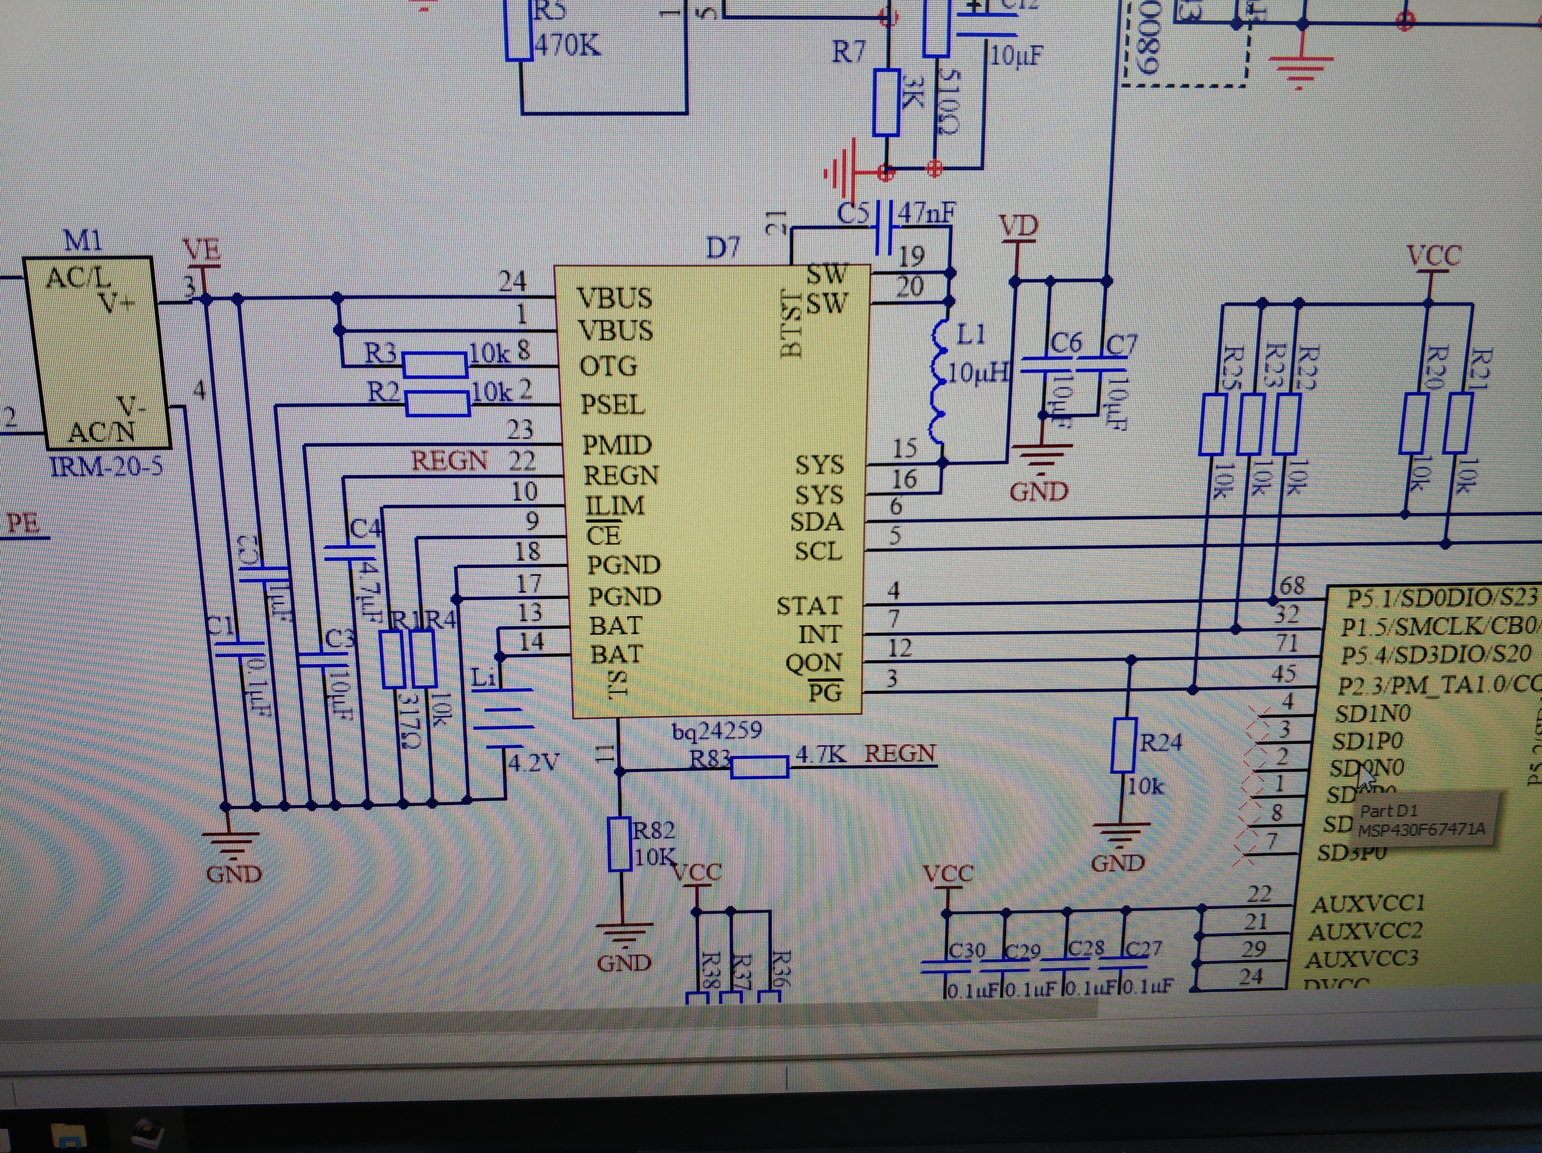The height and width of the screenshot is (1153, 1542).
Task: Open File Explorer from the taskbar
Action: coord(70,1135)
